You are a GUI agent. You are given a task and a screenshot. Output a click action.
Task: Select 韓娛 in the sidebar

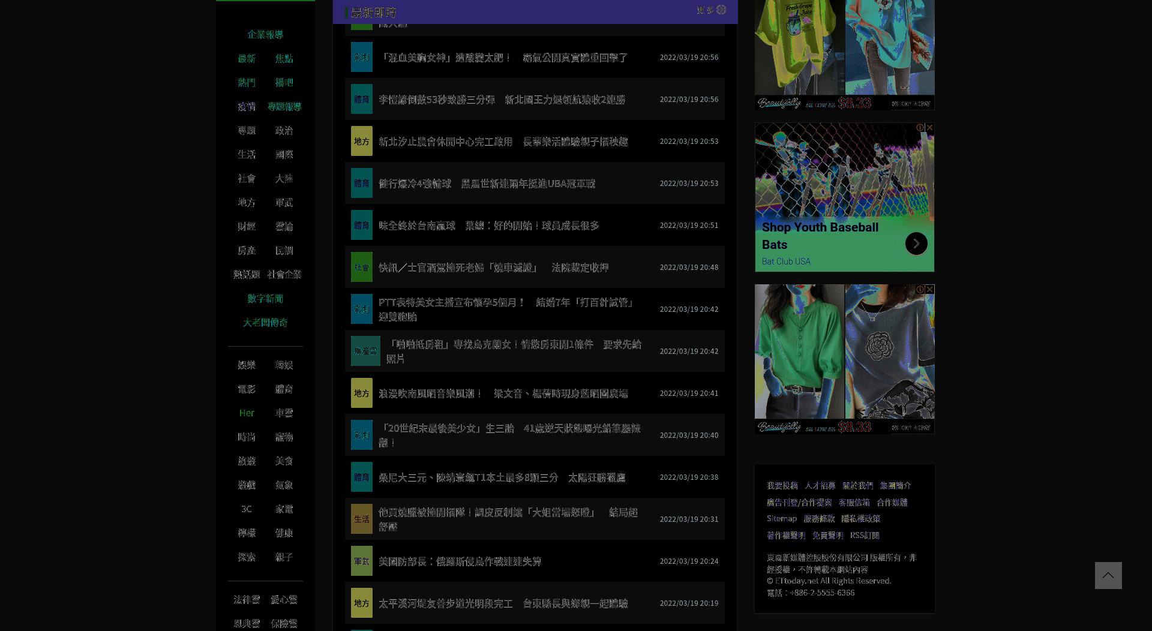coord(284,365)
